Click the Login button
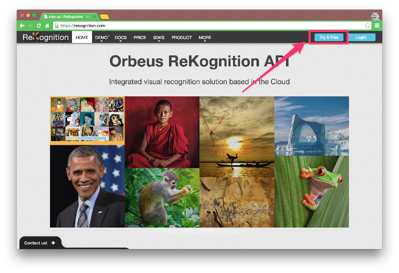 click(361, 37)
